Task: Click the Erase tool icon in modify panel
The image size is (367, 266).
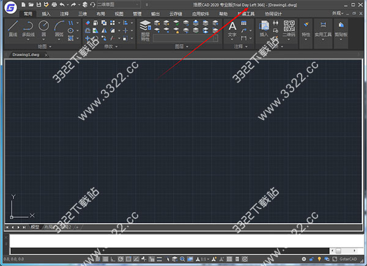Action: coord(87,23)
